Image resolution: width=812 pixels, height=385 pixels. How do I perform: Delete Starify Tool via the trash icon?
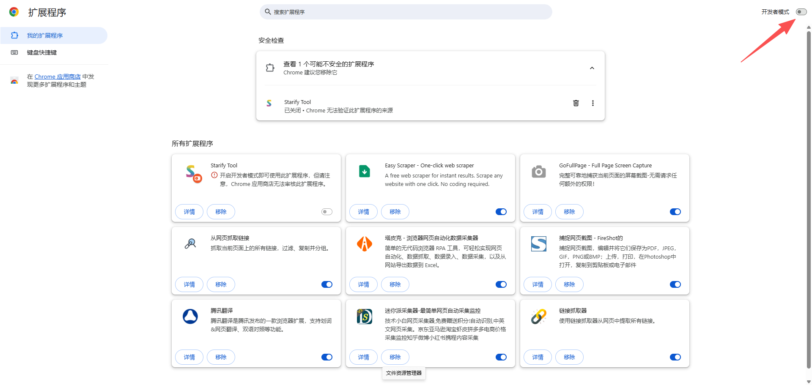pyautogui.click(x=576, y=103)
